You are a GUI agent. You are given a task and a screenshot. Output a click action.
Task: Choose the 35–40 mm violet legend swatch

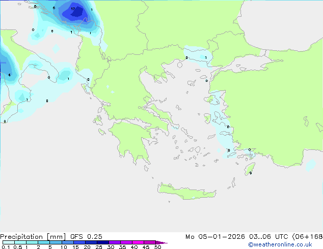[x=126, y=242]
